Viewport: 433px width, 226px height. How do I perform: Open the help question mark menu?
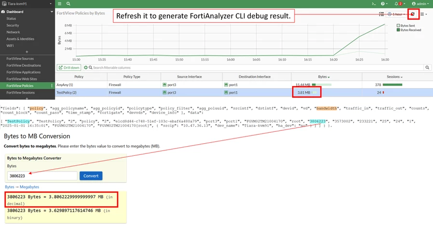(384, 4)
